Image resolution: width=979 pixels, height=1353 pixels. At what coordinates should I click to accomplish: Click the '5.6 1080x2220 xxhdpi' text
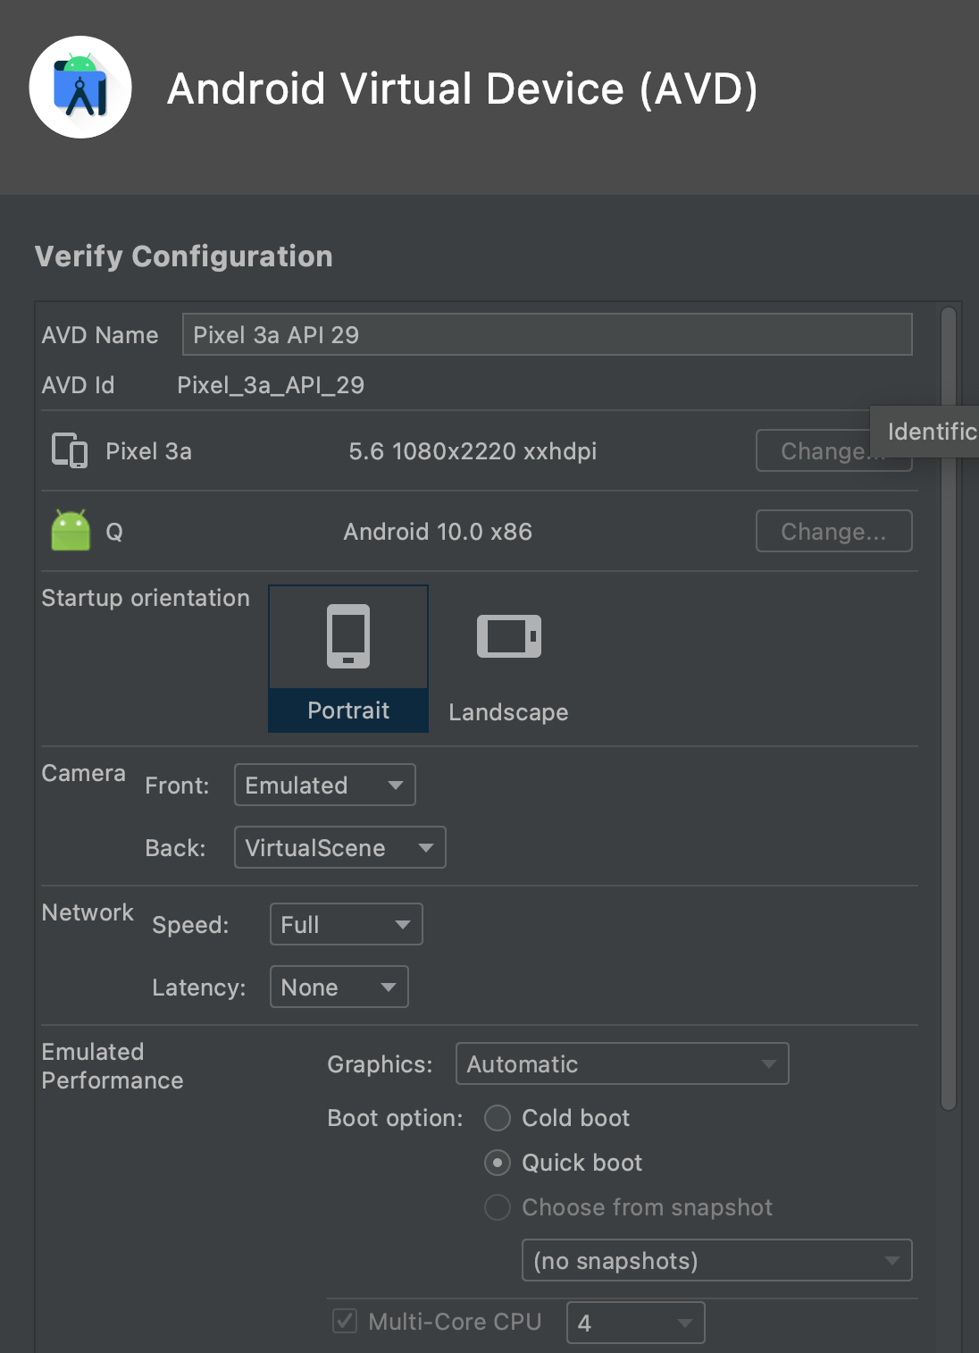coord(473,451)
